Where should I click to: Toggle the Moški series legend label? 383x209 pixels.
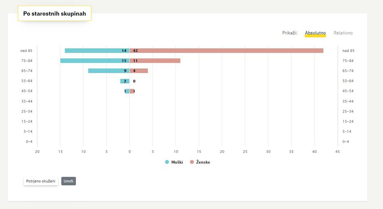(177, 162)
